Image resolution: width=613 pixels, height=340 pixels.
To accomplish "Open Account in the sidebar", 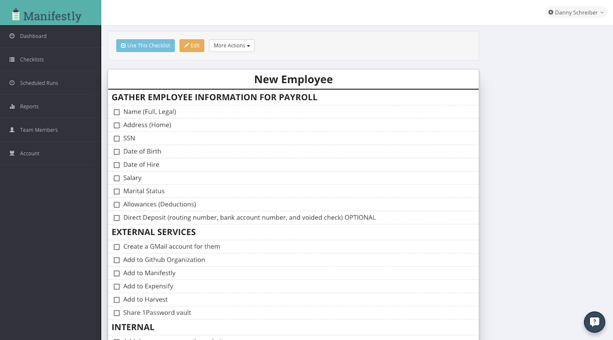I will [x=50, y=153].
